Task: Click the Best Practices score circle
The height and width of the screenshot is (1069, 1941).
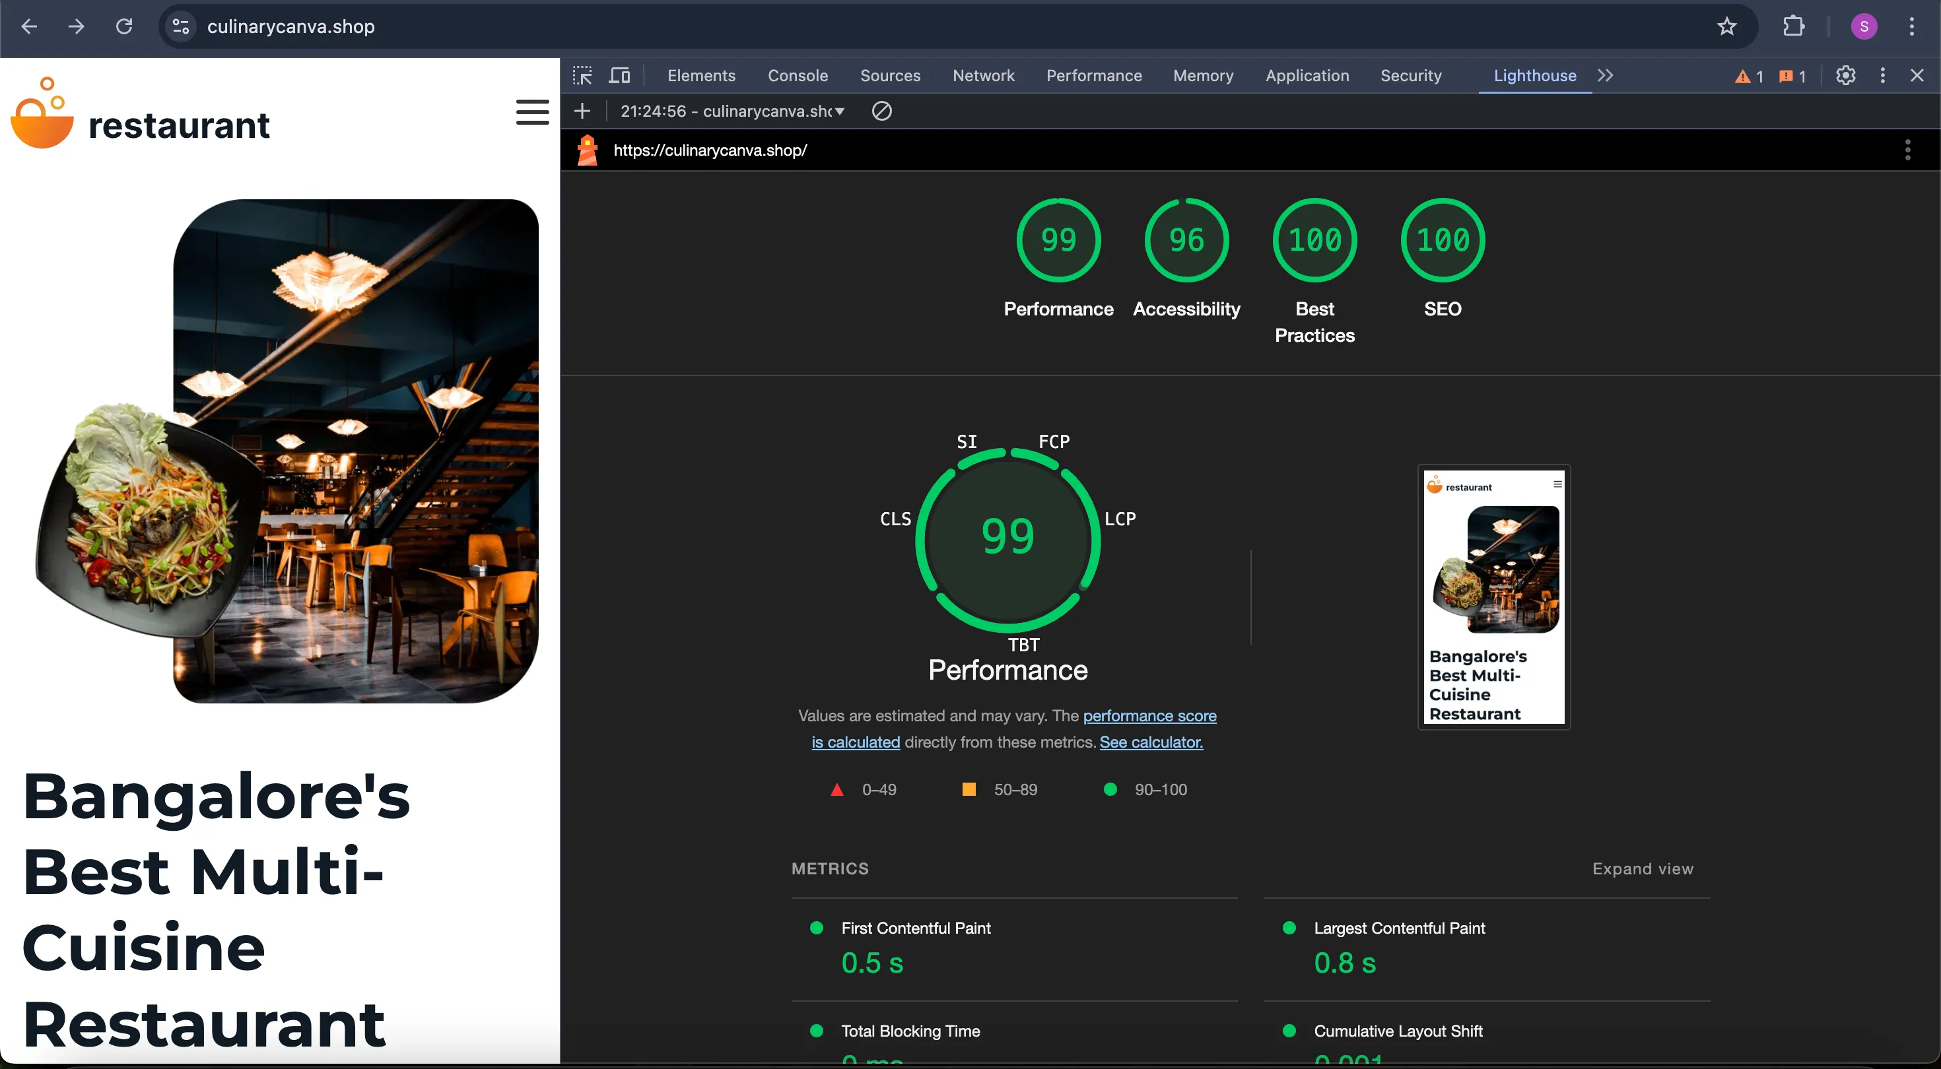Action: [x=1314, y=241]
